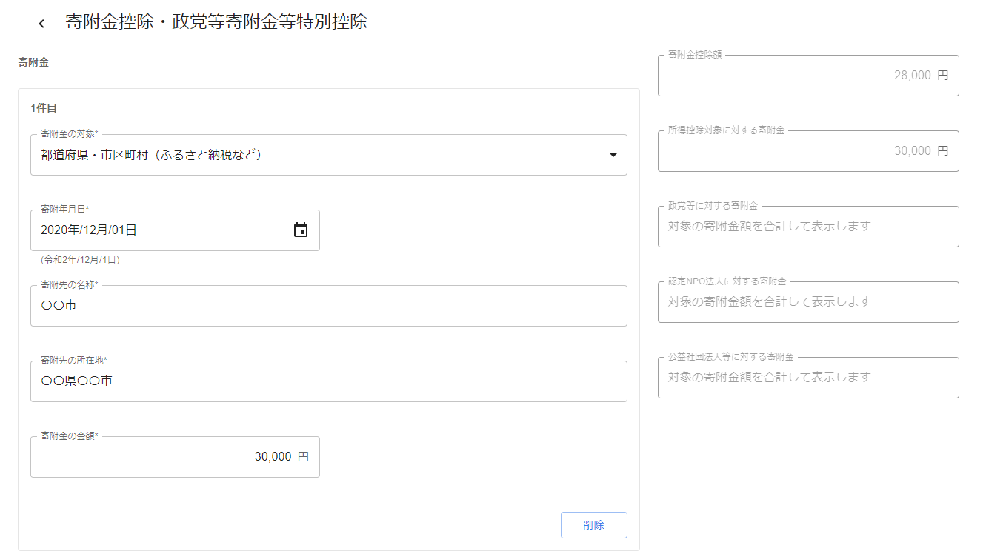Click the 認定NPO法人に対する寄附金 field
The image size is (983, 557).
[x=808, y=302]
